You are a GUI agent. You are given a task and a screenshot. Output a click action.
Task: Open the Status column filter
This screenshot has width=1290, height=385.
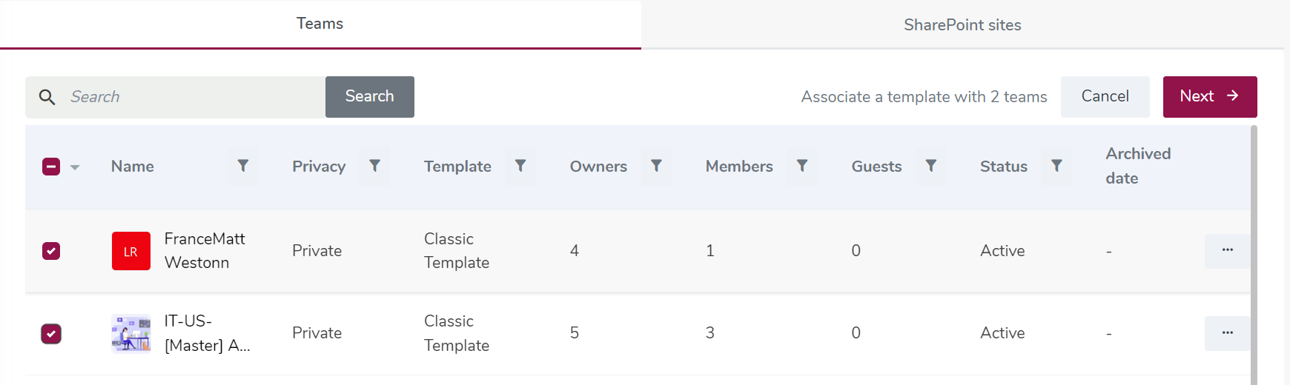pos(1056,166)
